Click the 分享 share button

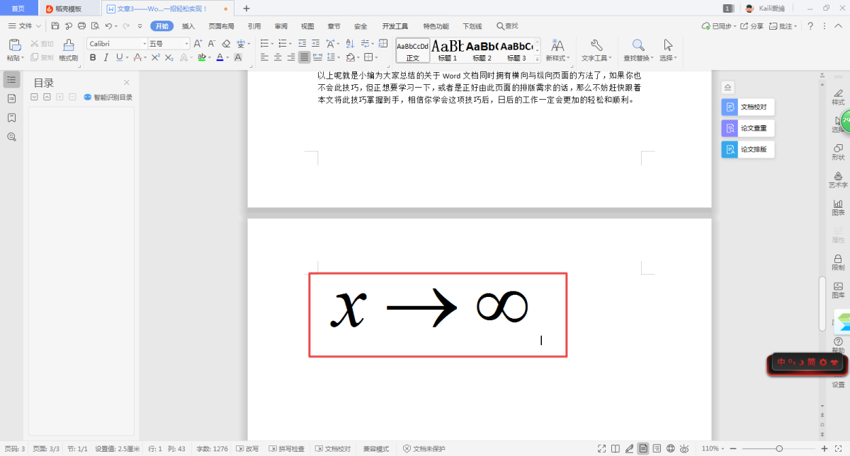pyautogui.click(x=753, y=26)
